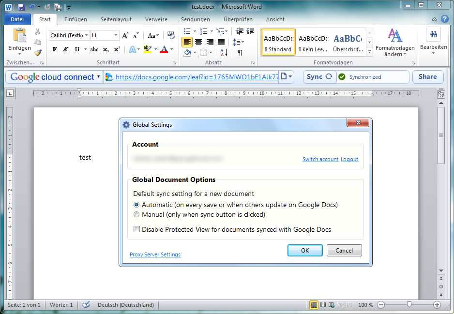454x314 pixels.
Task: Select the Standard style thumbnail
Action: pyautogui.click(x=278, y=42)
